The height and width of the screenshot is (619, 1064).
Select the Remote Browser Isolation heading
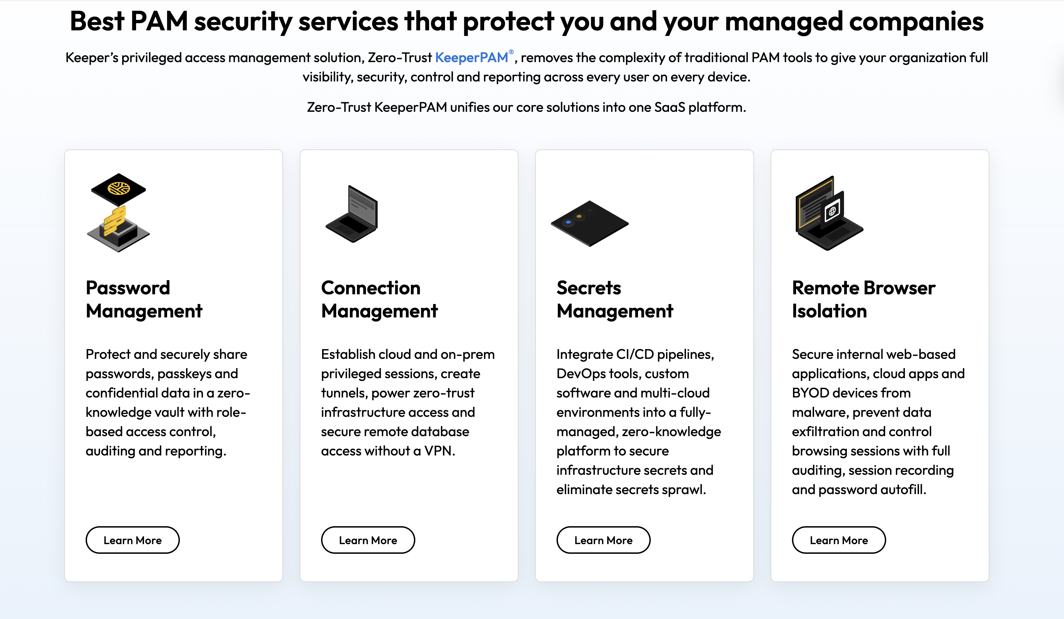863,299
